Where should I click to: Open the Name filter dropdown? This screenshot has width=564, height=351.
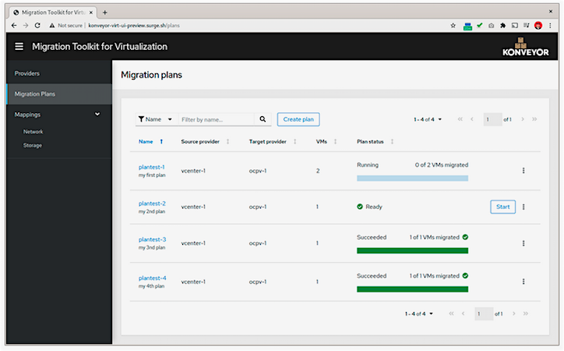(x=155, y=119)
